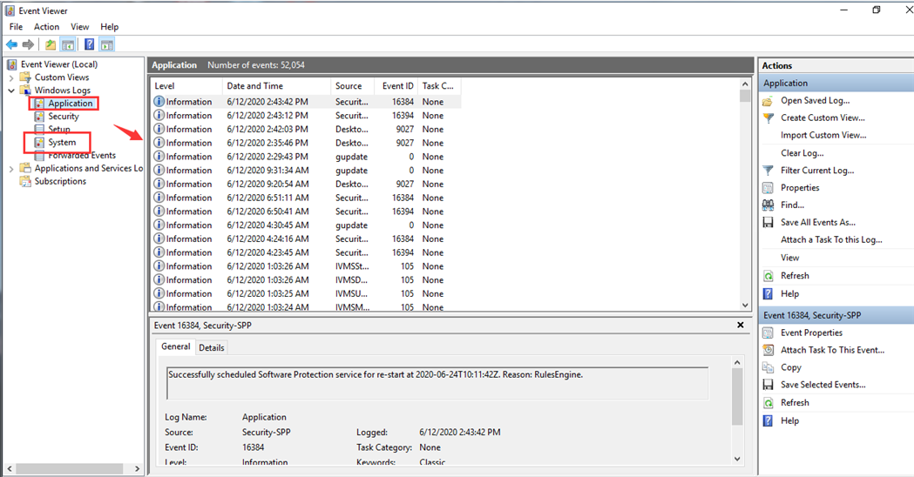Viewport: 914px width, 477px height.
Task: Select the IVMSSt... event with ID 105
Action: point(306,266)
